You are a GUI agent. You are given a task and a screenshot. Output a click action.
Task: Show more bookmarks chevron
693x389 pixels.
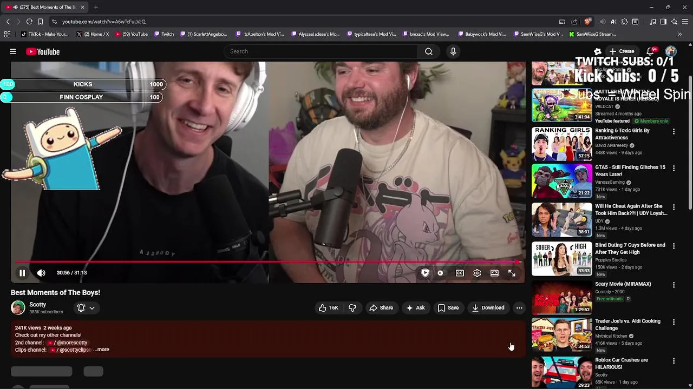[x=680, y=34]
